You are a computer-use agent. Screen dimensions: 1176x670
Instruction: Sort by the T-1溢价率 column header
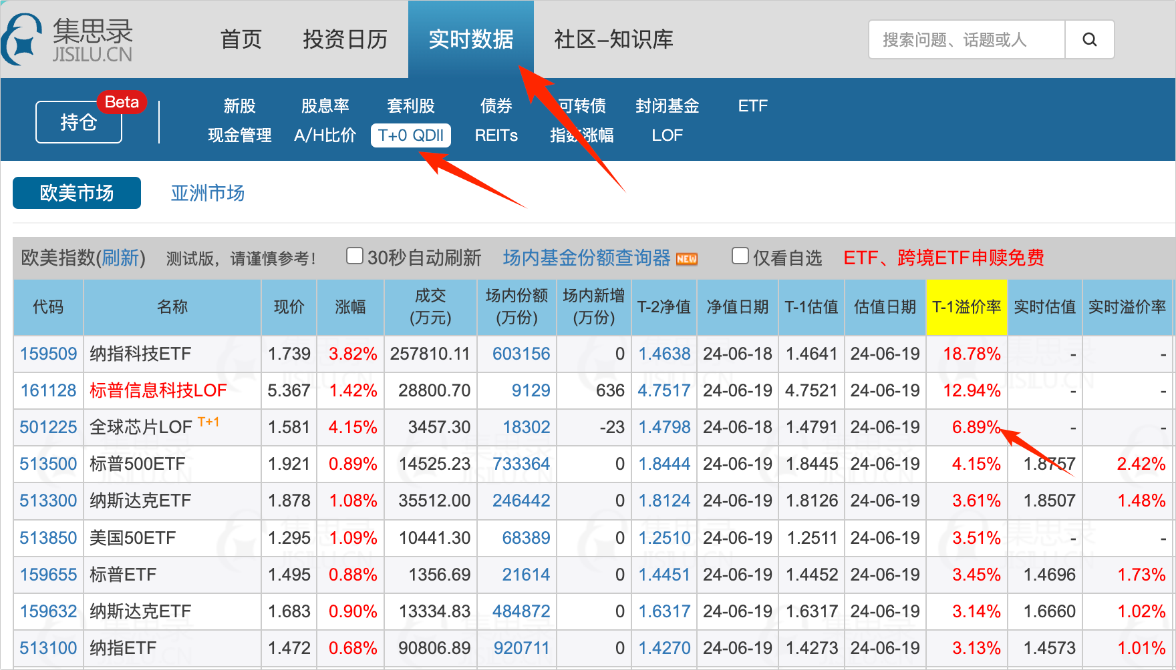coord(966,307)
